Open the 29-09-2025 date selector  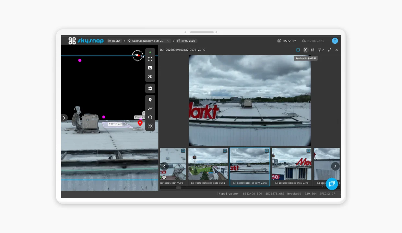pos(186,41)
